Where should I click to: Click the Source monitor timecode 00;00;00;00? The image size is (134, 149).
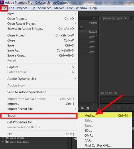pos(109,93)
